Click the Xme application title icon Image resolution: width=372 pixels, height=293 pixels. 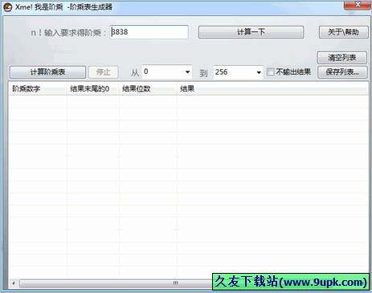coord(8,7)
